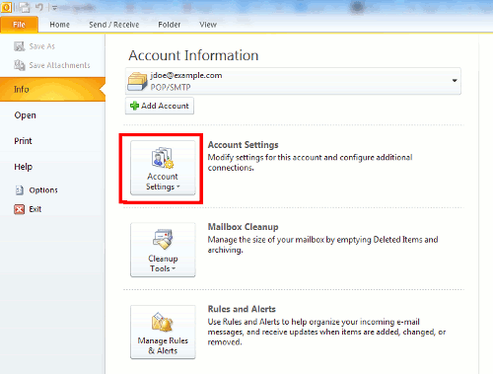
Task: Click the Add Account button
Action: tap(160, 106)
